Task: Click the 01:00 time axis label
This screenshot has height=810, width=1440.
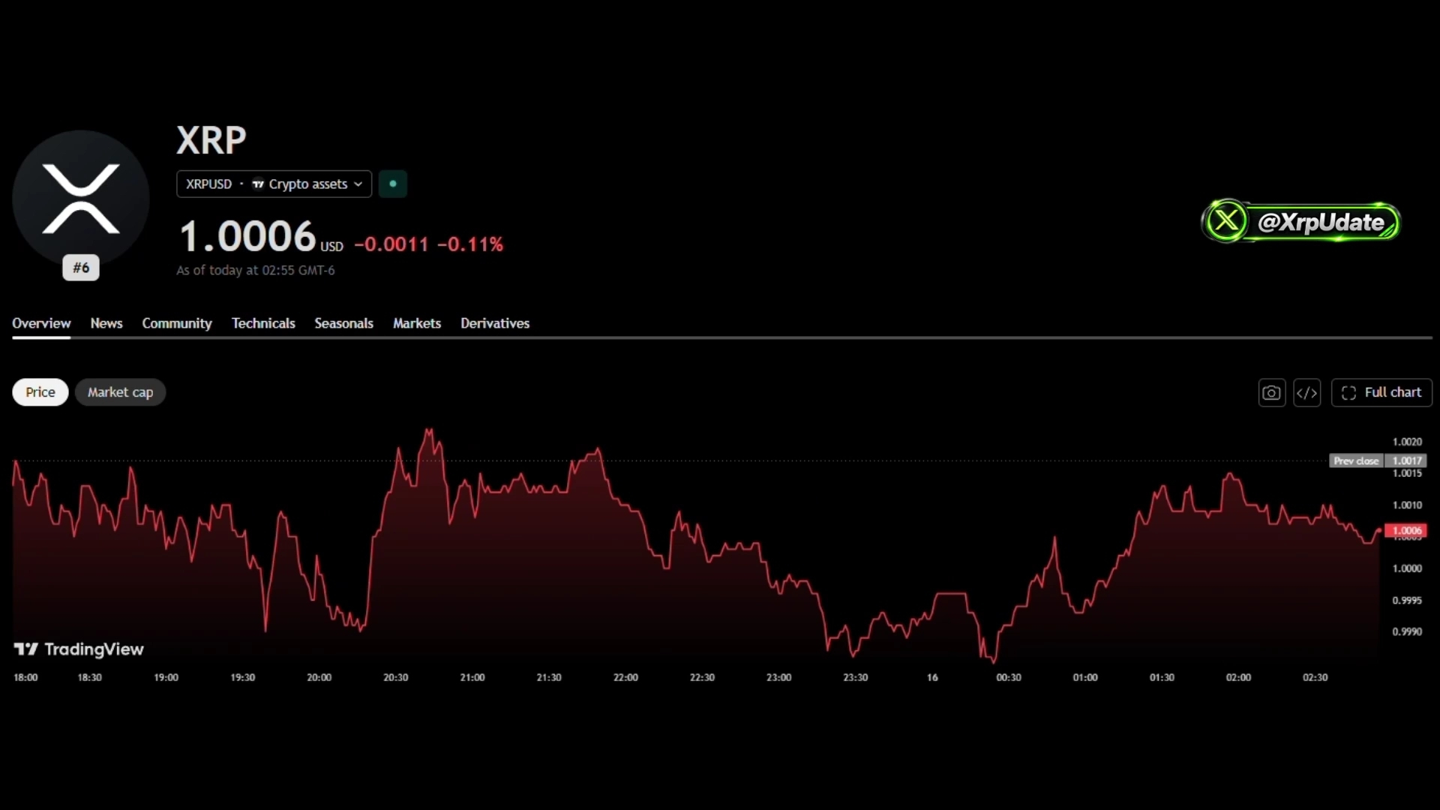Action: (1085, 677)
